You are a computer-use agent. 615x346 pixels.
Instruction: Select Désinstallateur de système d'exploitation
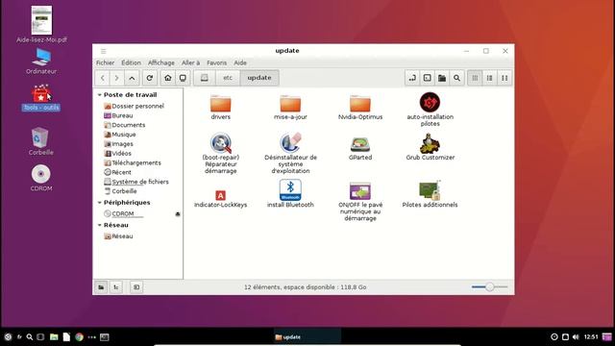290,154
